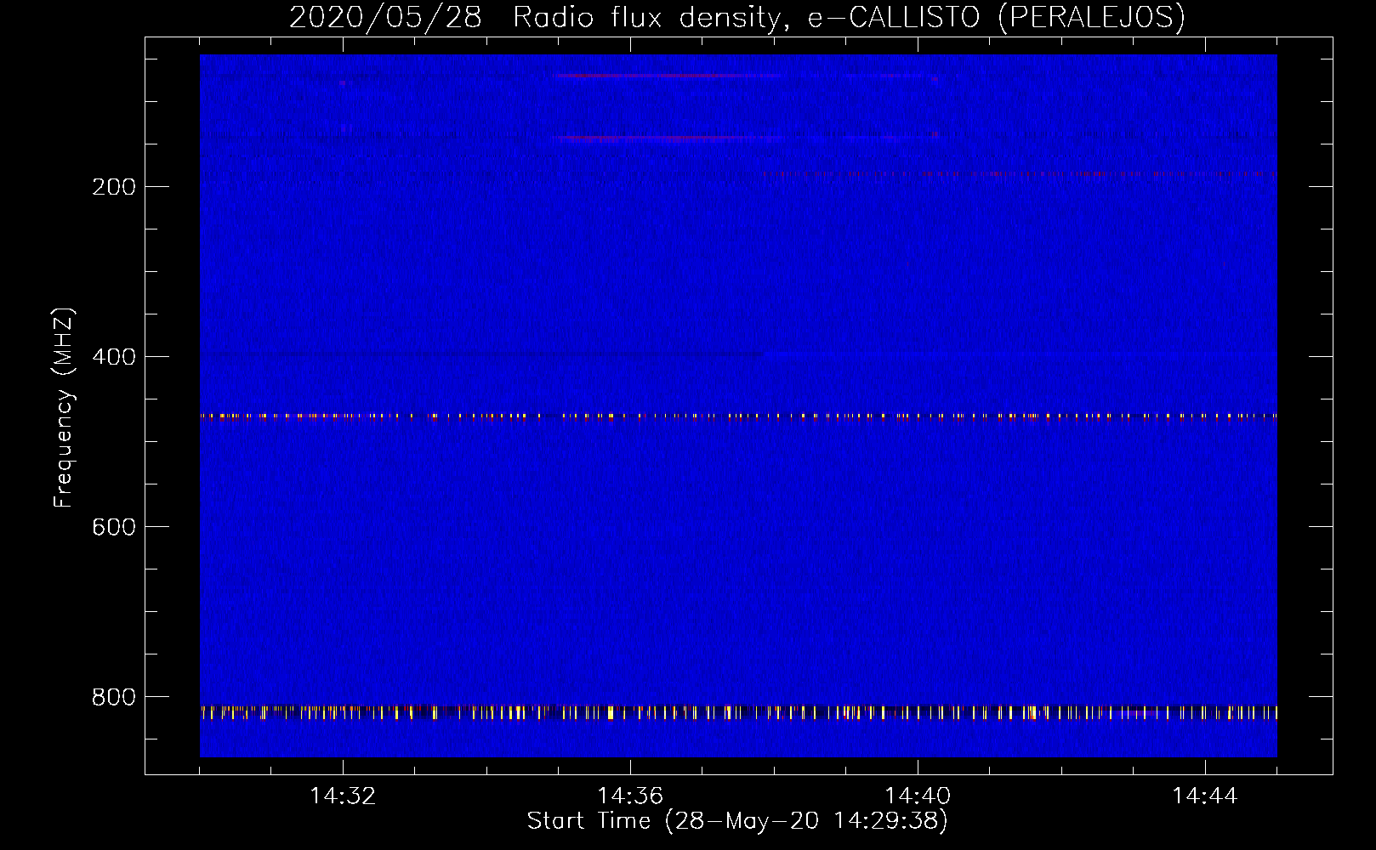Click the 14:40 time tick label
This screenshot has height=850, width=1376.
click(918, 796)
